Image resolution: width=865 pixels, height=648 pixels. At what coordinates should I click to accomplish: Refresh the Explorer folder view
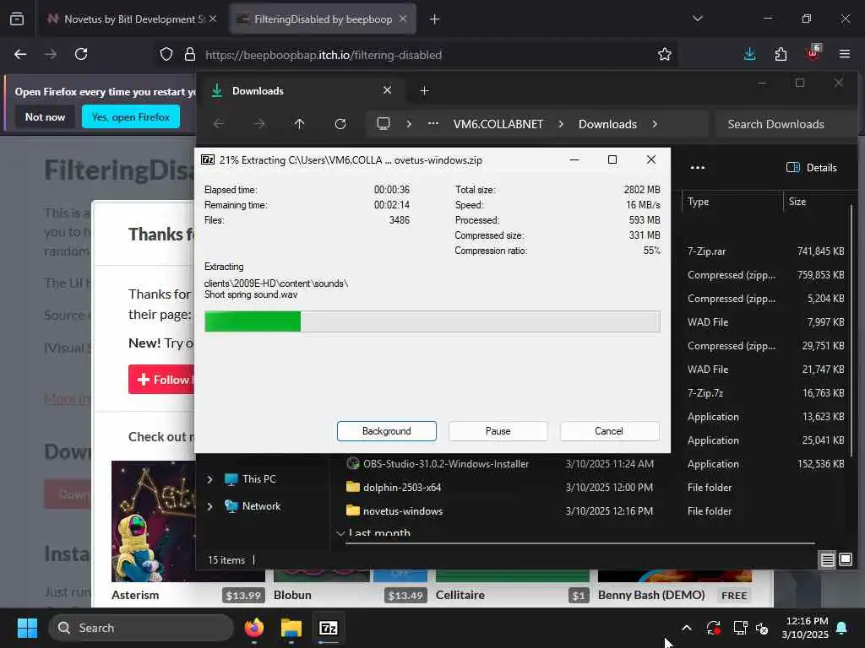click(340, 124)
